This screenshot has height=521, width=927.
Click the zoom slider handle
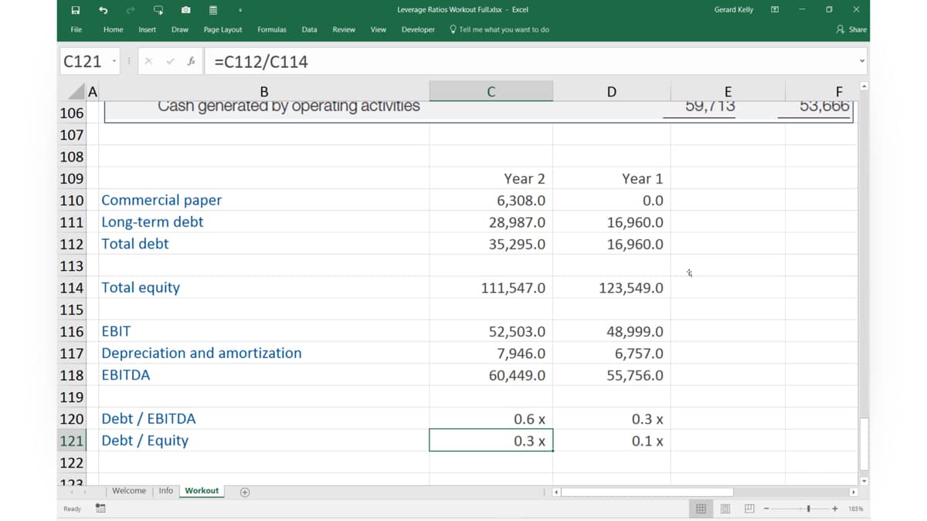(809, 509)
